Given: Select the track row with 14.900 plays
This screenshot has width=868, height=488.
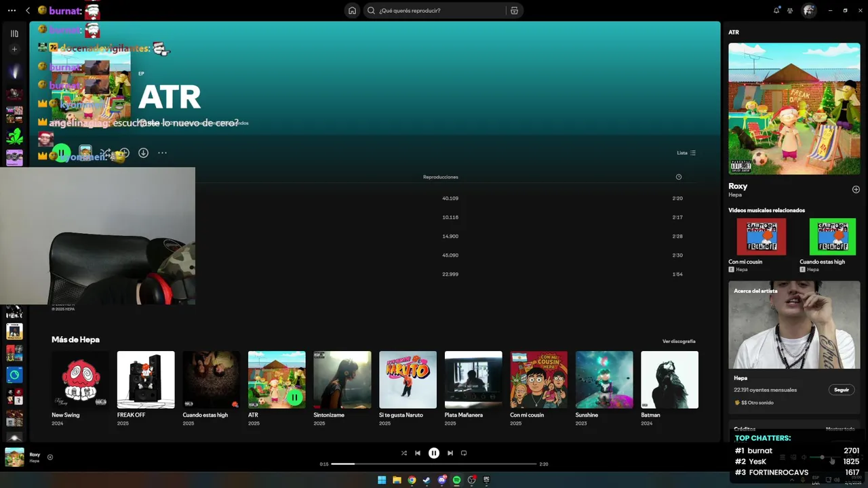Looking at the screenshot, I should 374,237.
